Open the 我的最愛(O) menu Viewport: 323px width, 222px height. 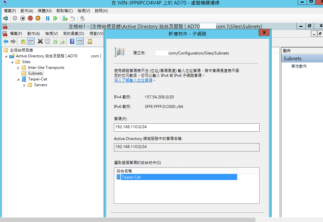click(x=74, y=34)
